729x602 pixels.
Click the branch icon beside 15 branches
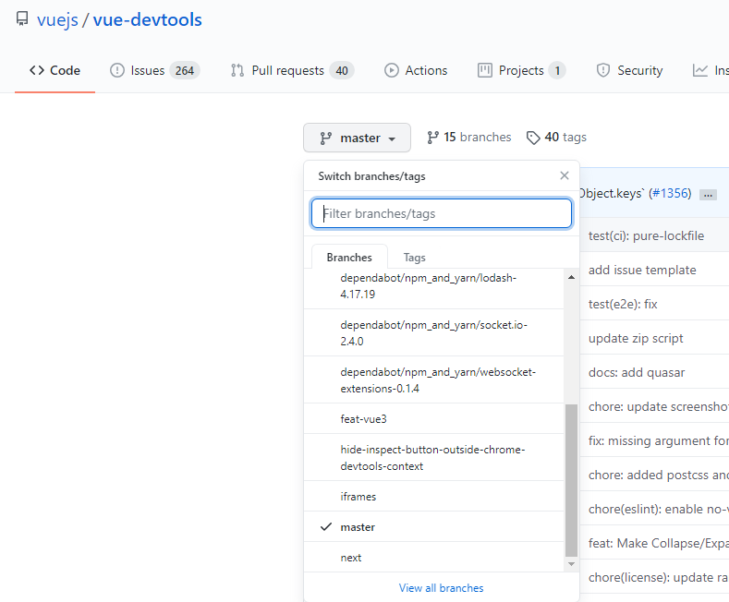click(x=432, y=138)
